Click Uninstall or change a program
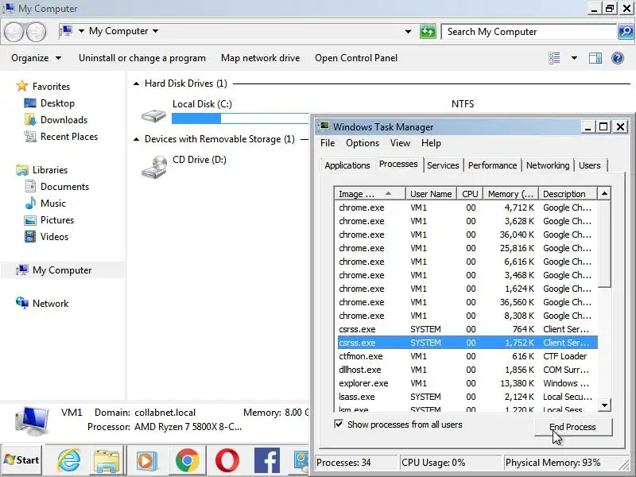The height and width of the screenshot is (477, 636). [142, 58]
